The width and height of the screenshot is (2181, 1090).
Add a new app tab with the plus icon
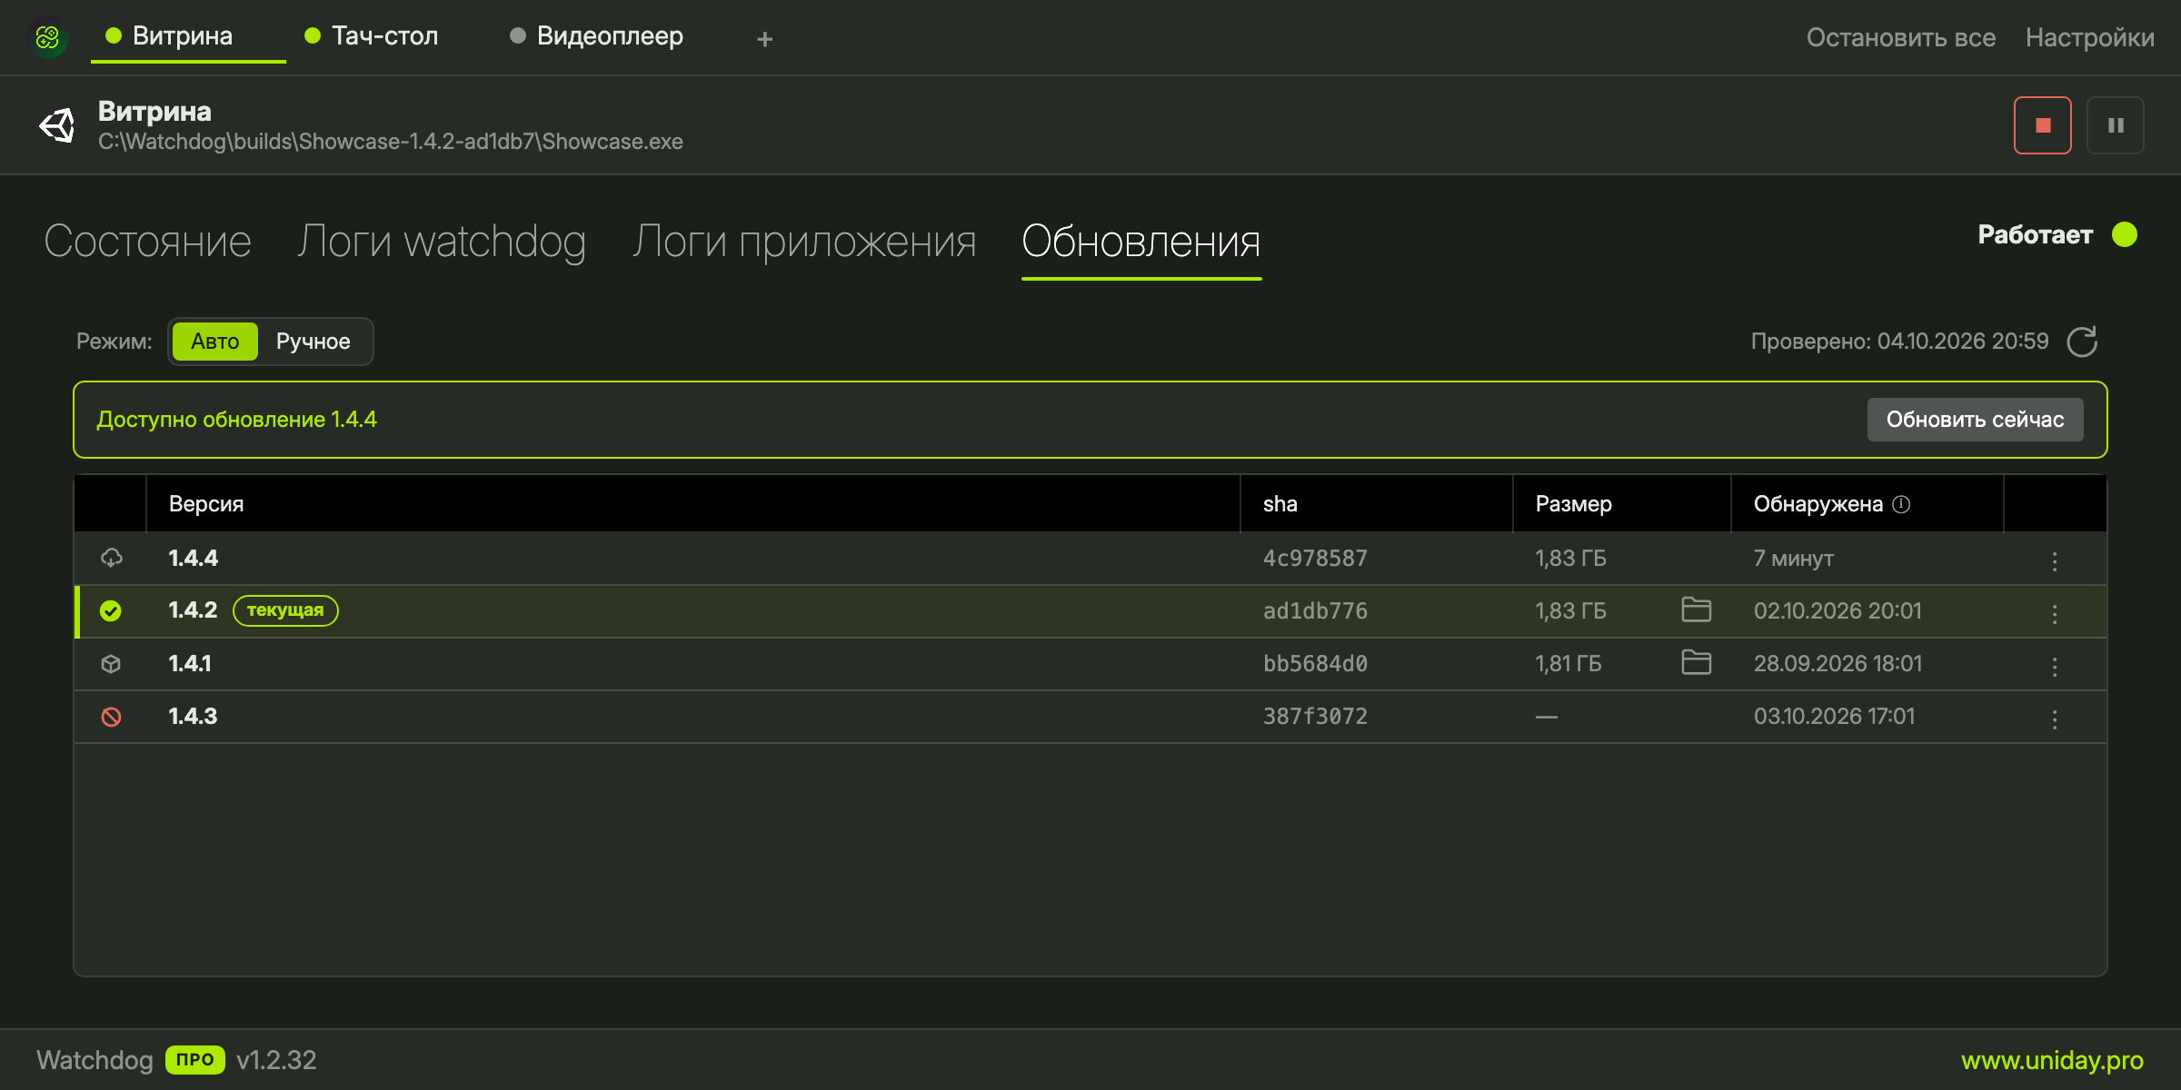point(765,39)
